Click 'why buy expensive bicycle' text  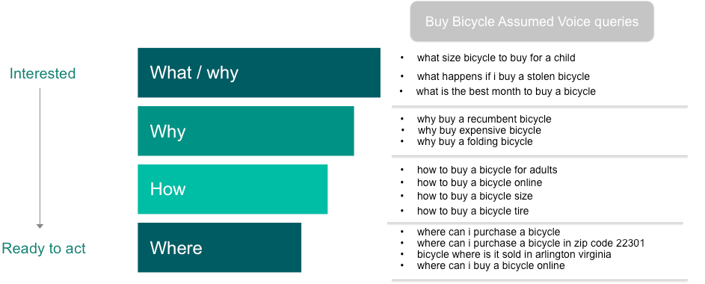[x=479, y=130]
